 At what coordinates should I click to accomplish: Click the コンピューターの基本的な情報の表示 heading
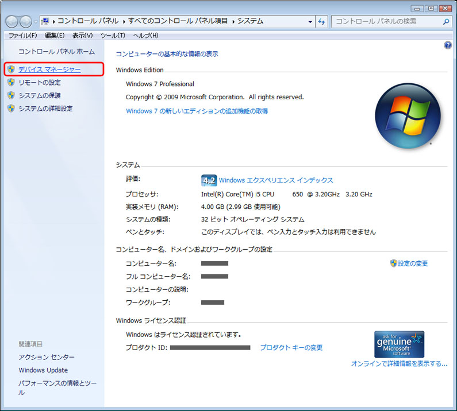[x=167, y=54]
